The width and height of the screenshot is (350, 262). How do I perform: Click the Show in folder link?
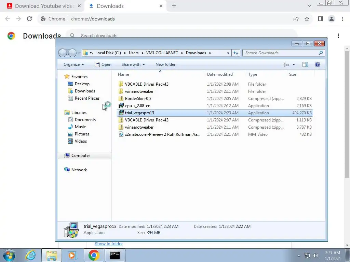click(x=109, y=244)
